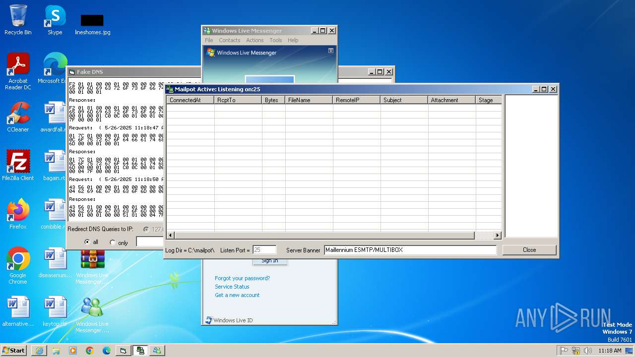The width and height of the screenshot is (635, 357).
Task: Click the 'Log Dir = C:\mailpot\' label
Action: click(190, 250)
